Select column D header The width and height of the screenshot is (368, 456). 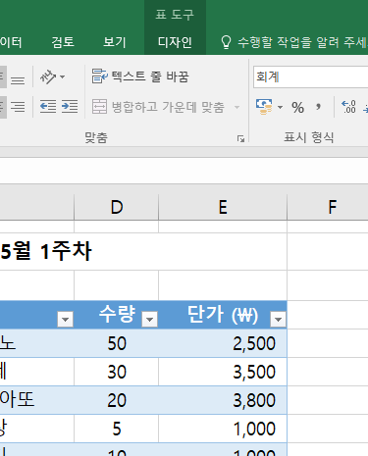coord(117,207)
